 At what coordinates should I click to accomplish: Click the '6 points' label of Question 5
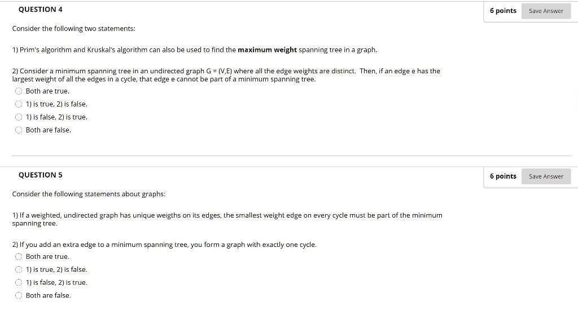point(503,176)
